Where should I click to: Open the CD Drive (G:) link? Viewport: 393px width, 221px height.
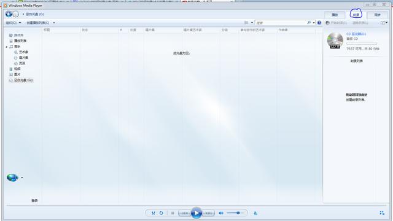pyautogui.click(x=356, y=34)
